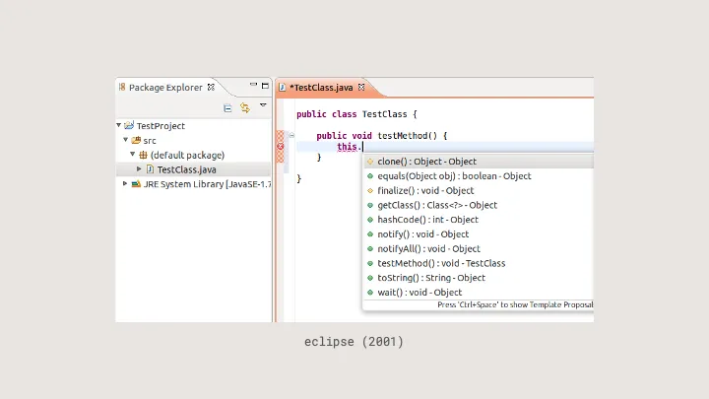The width and height of the screenshot is (709, 399).
Task: Click the green circle icon beside toString()
Action: (x=370, y=278)
